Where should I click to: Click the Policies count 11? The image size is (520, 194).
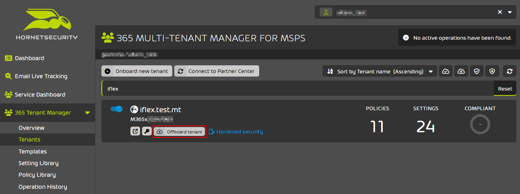[377, 127]
